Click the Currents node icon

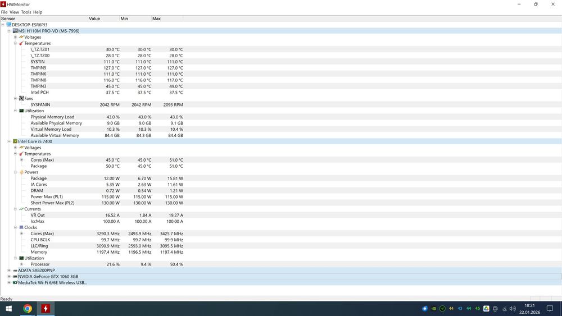(21, 209)
